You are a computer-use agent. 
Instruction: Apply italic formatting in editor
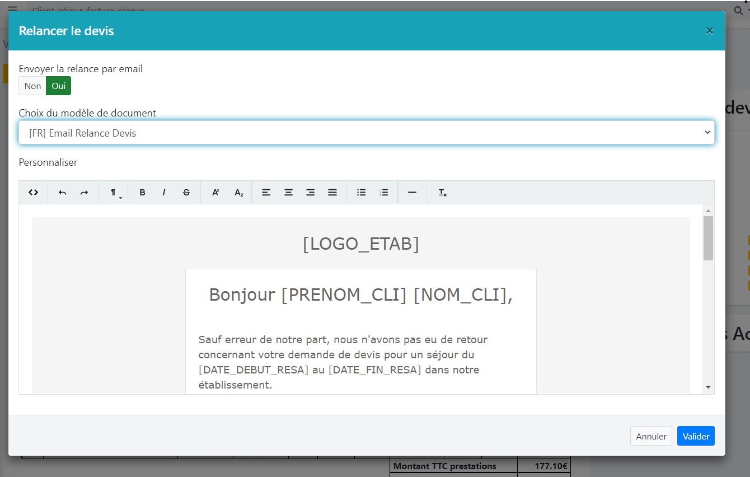tap(164, 193)
